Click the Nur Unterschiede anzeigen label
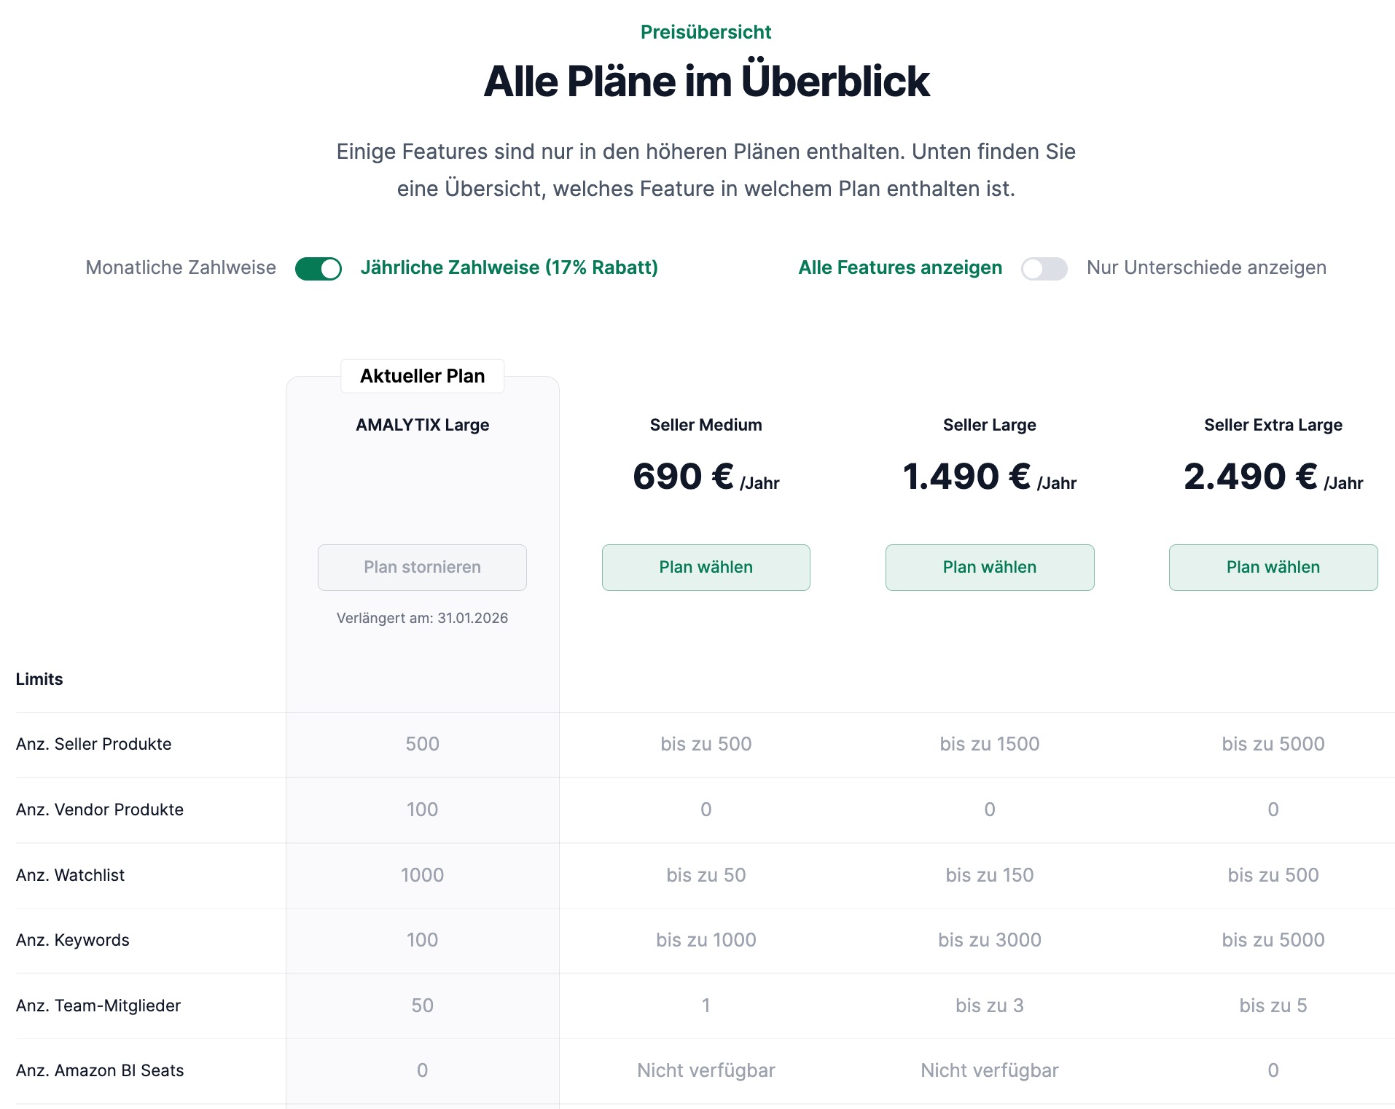The image size is (1395, 1109). [x=1206, y=267]
